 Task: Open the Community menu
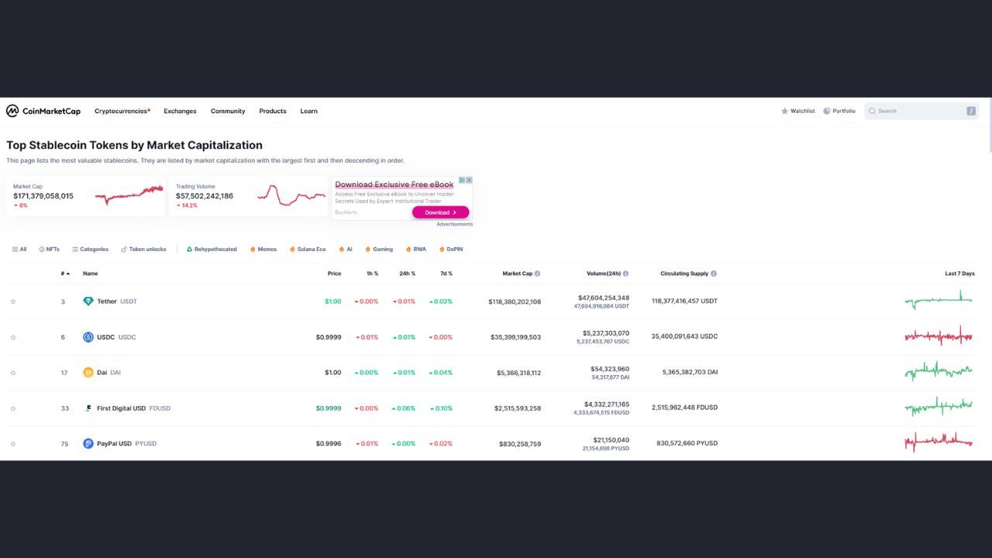point(228,111)
